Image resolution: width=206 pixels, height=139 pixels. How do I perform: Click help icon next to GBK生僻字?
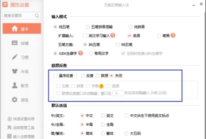80,53
